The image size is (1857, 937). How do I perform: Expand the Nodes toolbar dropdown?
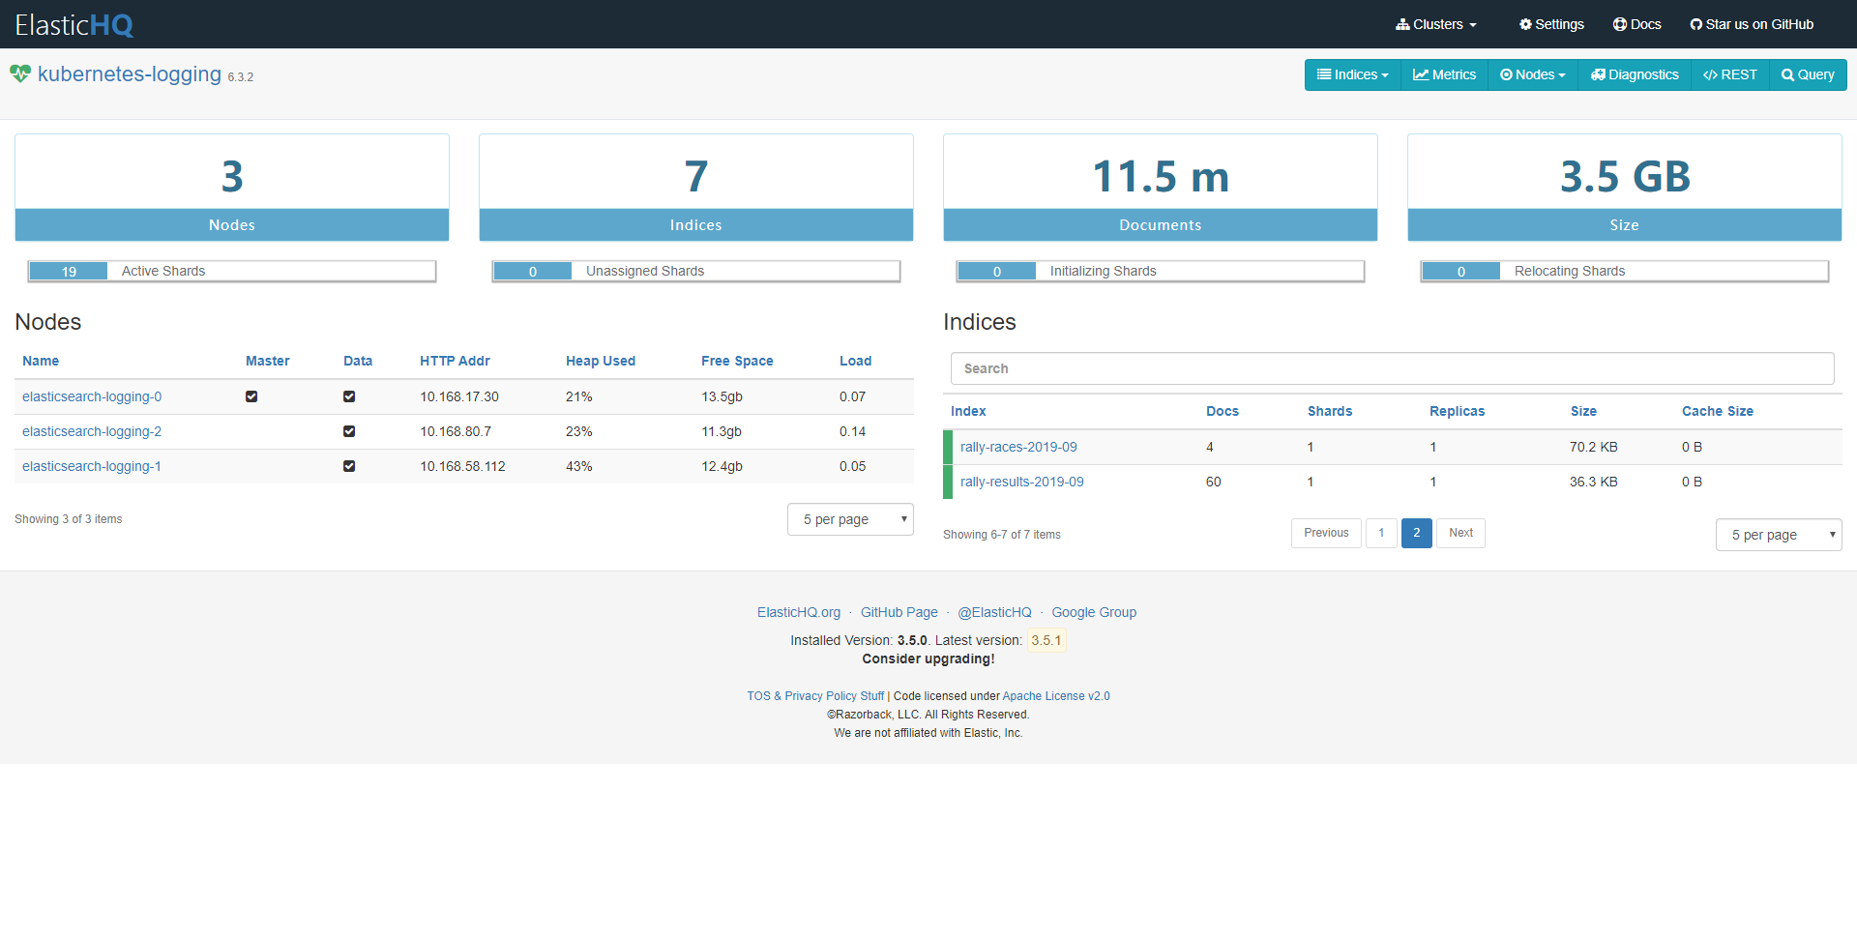(1533, 74)
